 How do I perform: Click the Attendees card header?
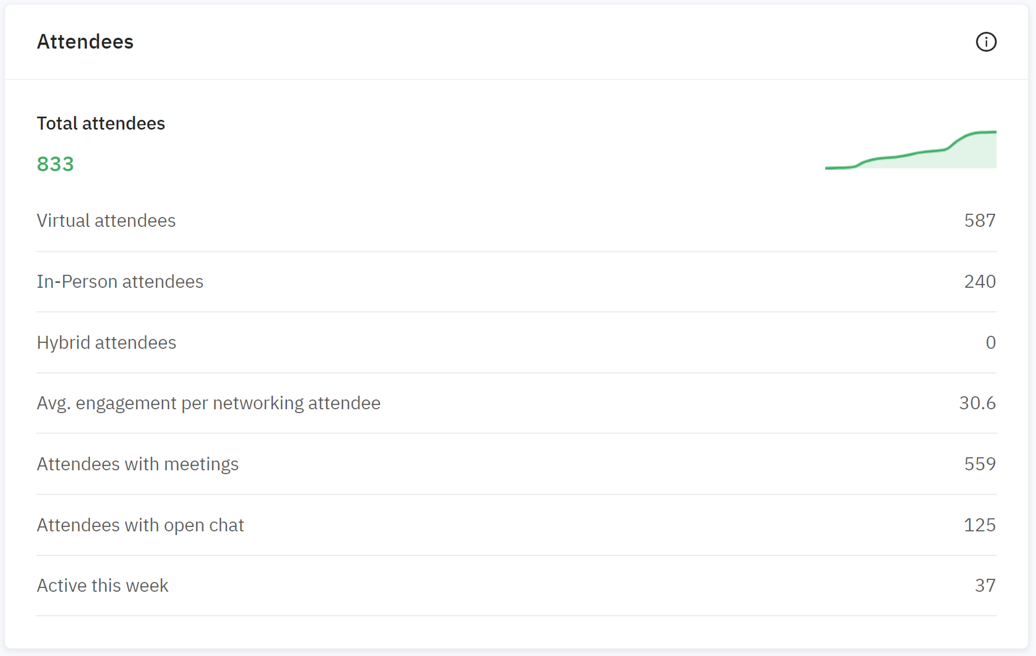tap(85, 41)
